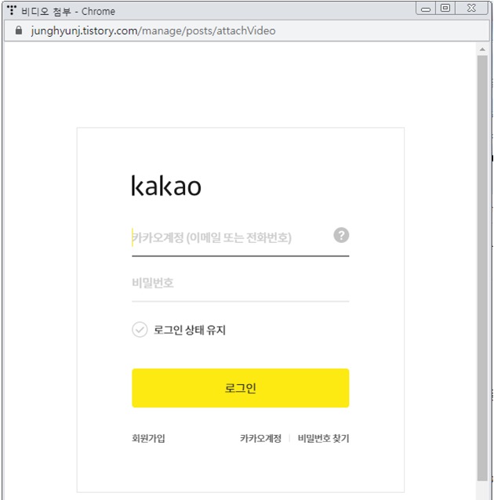Open the 회원가입 sign-up link
Viewport: 494px width, 500px height.
148,438
